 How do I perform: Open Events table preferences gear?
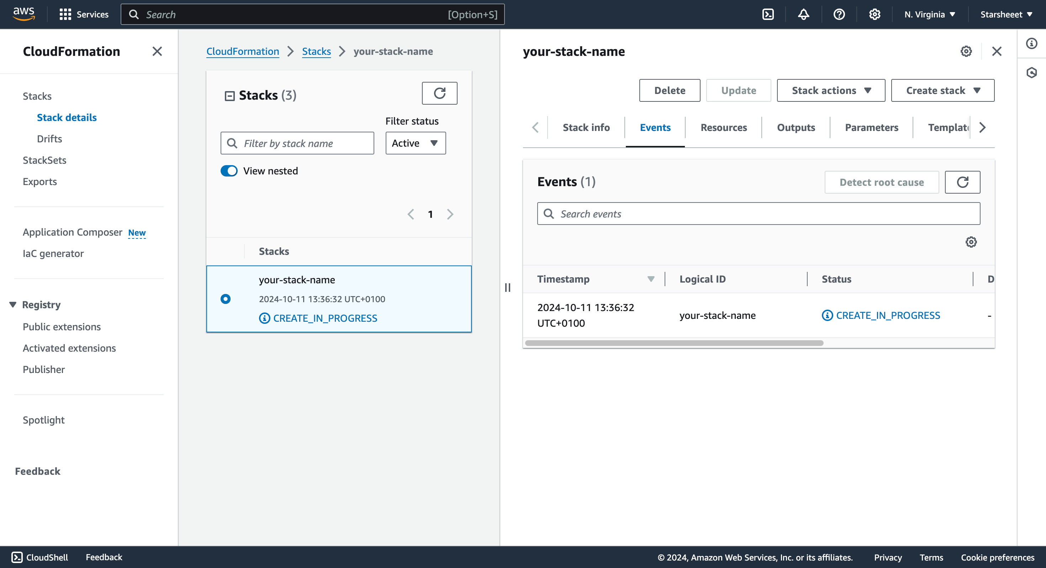971,242
